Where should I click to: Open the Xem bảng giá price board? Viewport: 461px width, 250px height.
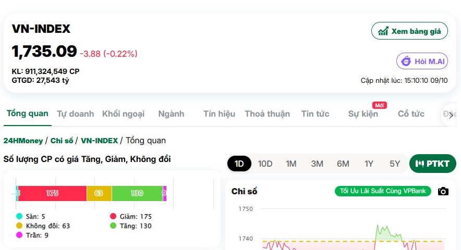(409, 31)
